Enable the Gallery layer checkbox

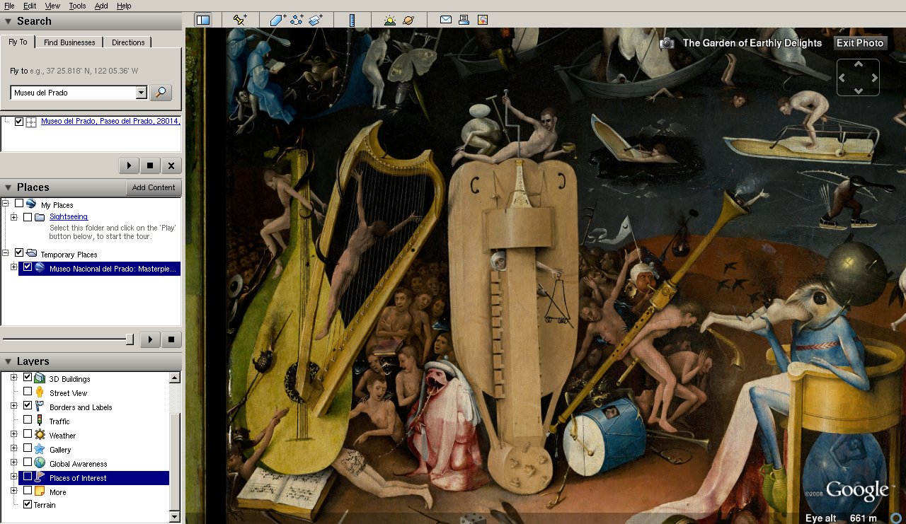point(28,448)
